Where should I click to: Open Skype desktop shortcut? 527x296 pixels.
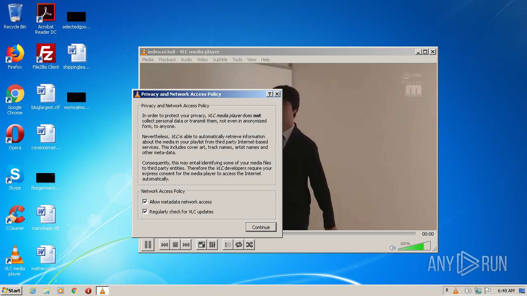tap(15, 178)
